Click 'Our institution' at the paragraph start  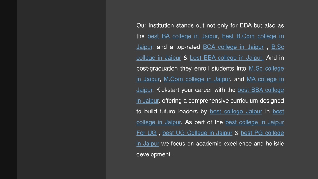[x=155, y=25]
